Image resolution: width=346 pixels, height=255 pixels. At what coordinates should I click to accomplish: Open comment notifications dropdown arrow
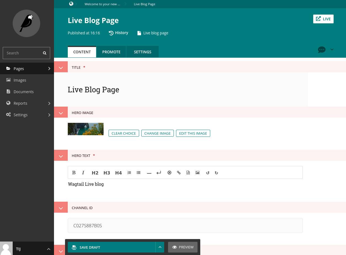click(x=332, y=49)
